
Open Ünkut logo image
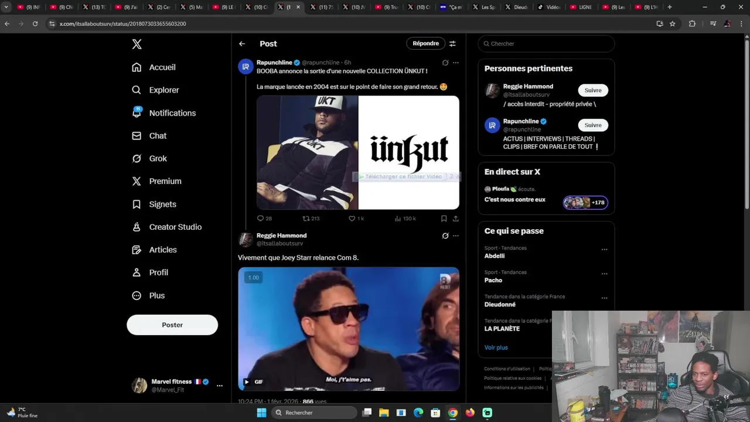coord(409,152)
